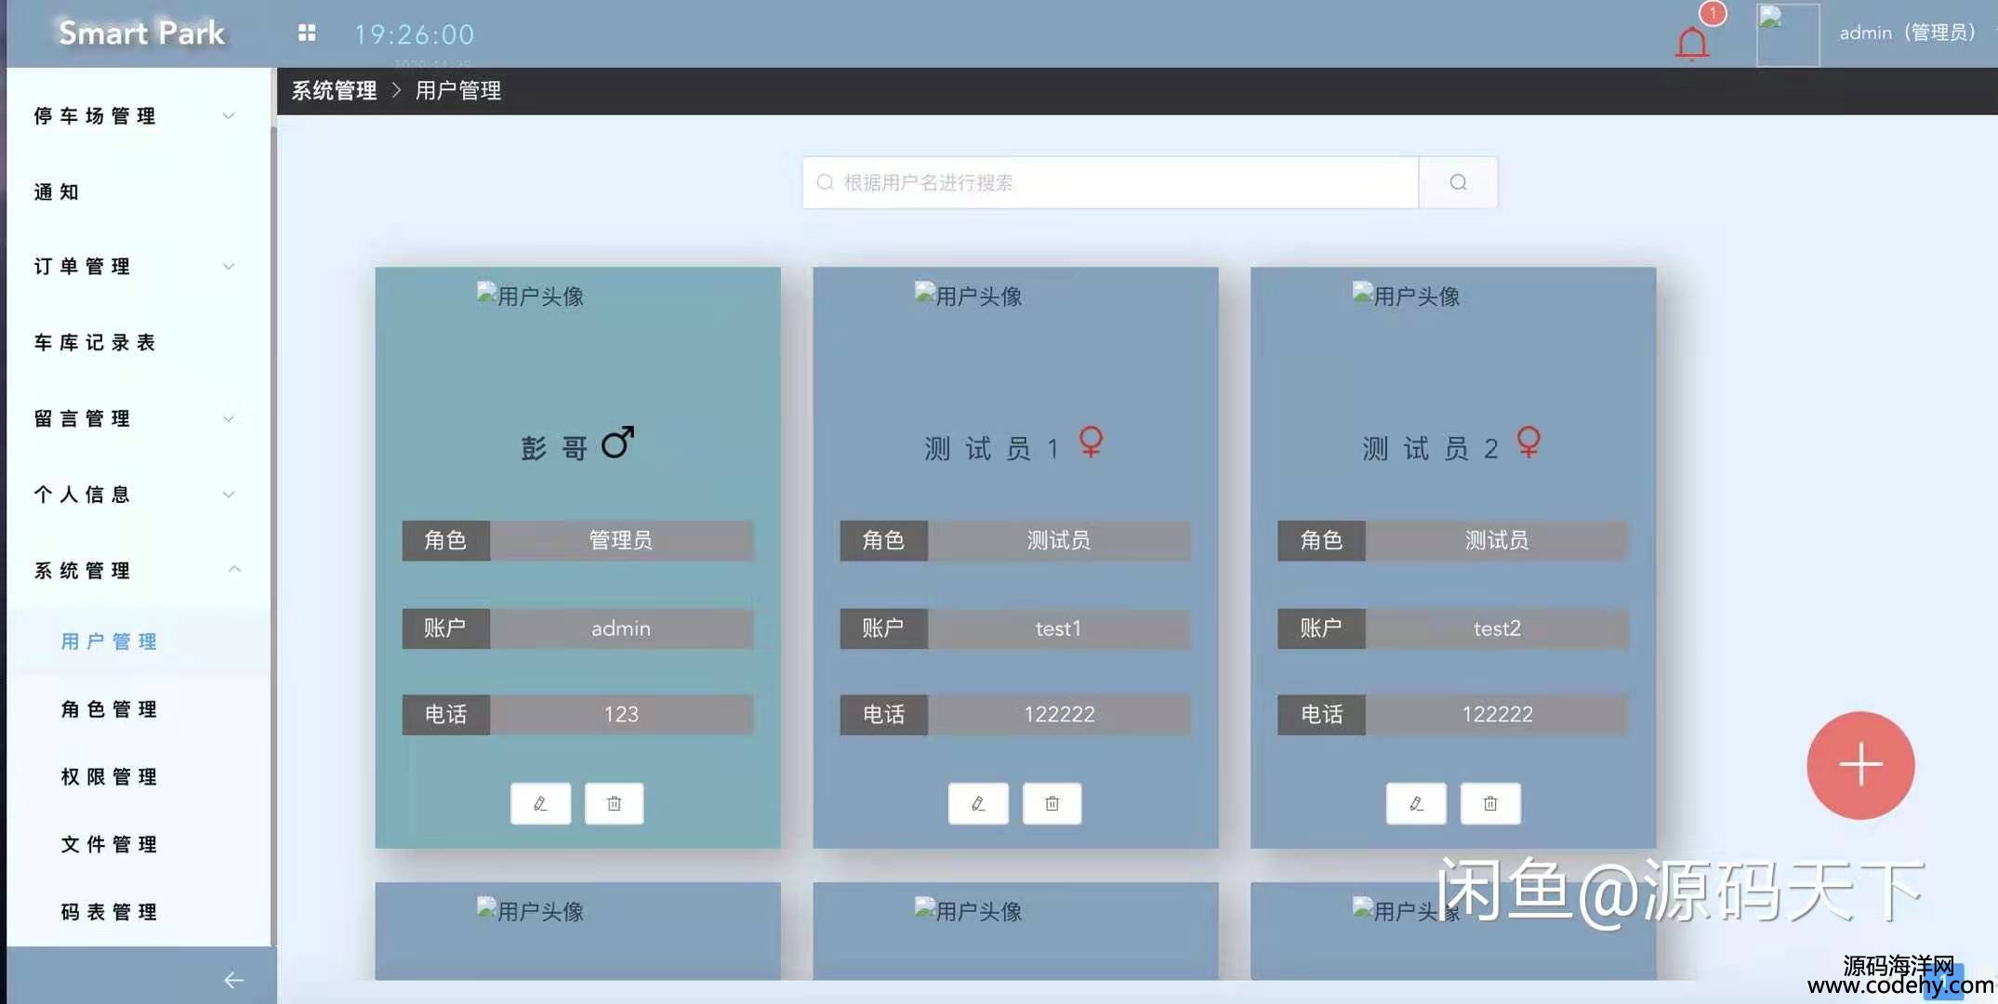Viewport: 1998px width, 1004px height.
Task: Click the grid menu icon beside Smart Park
Action: (307, 33)
